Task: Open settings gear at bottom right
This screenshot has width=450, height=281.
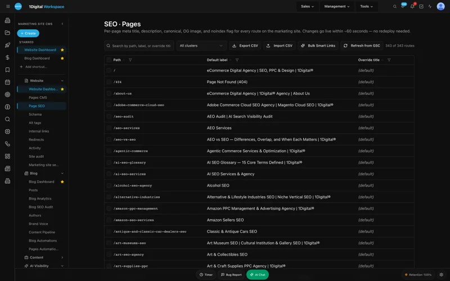Action: (442, 274)
